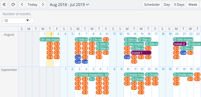Go to the next period arrow
201x97 pixels.
click(43, 5)
